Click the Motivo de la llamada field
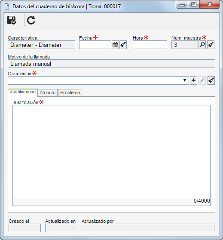This screenshot has height=240, width=223. coord(111,64)
